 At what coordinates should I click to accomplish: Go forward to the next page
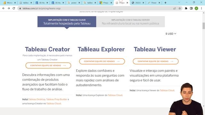(x=9, y=8)
